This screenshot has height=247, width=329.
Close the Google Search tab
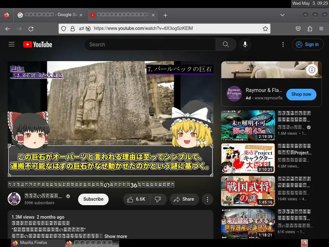click(81, 15)
